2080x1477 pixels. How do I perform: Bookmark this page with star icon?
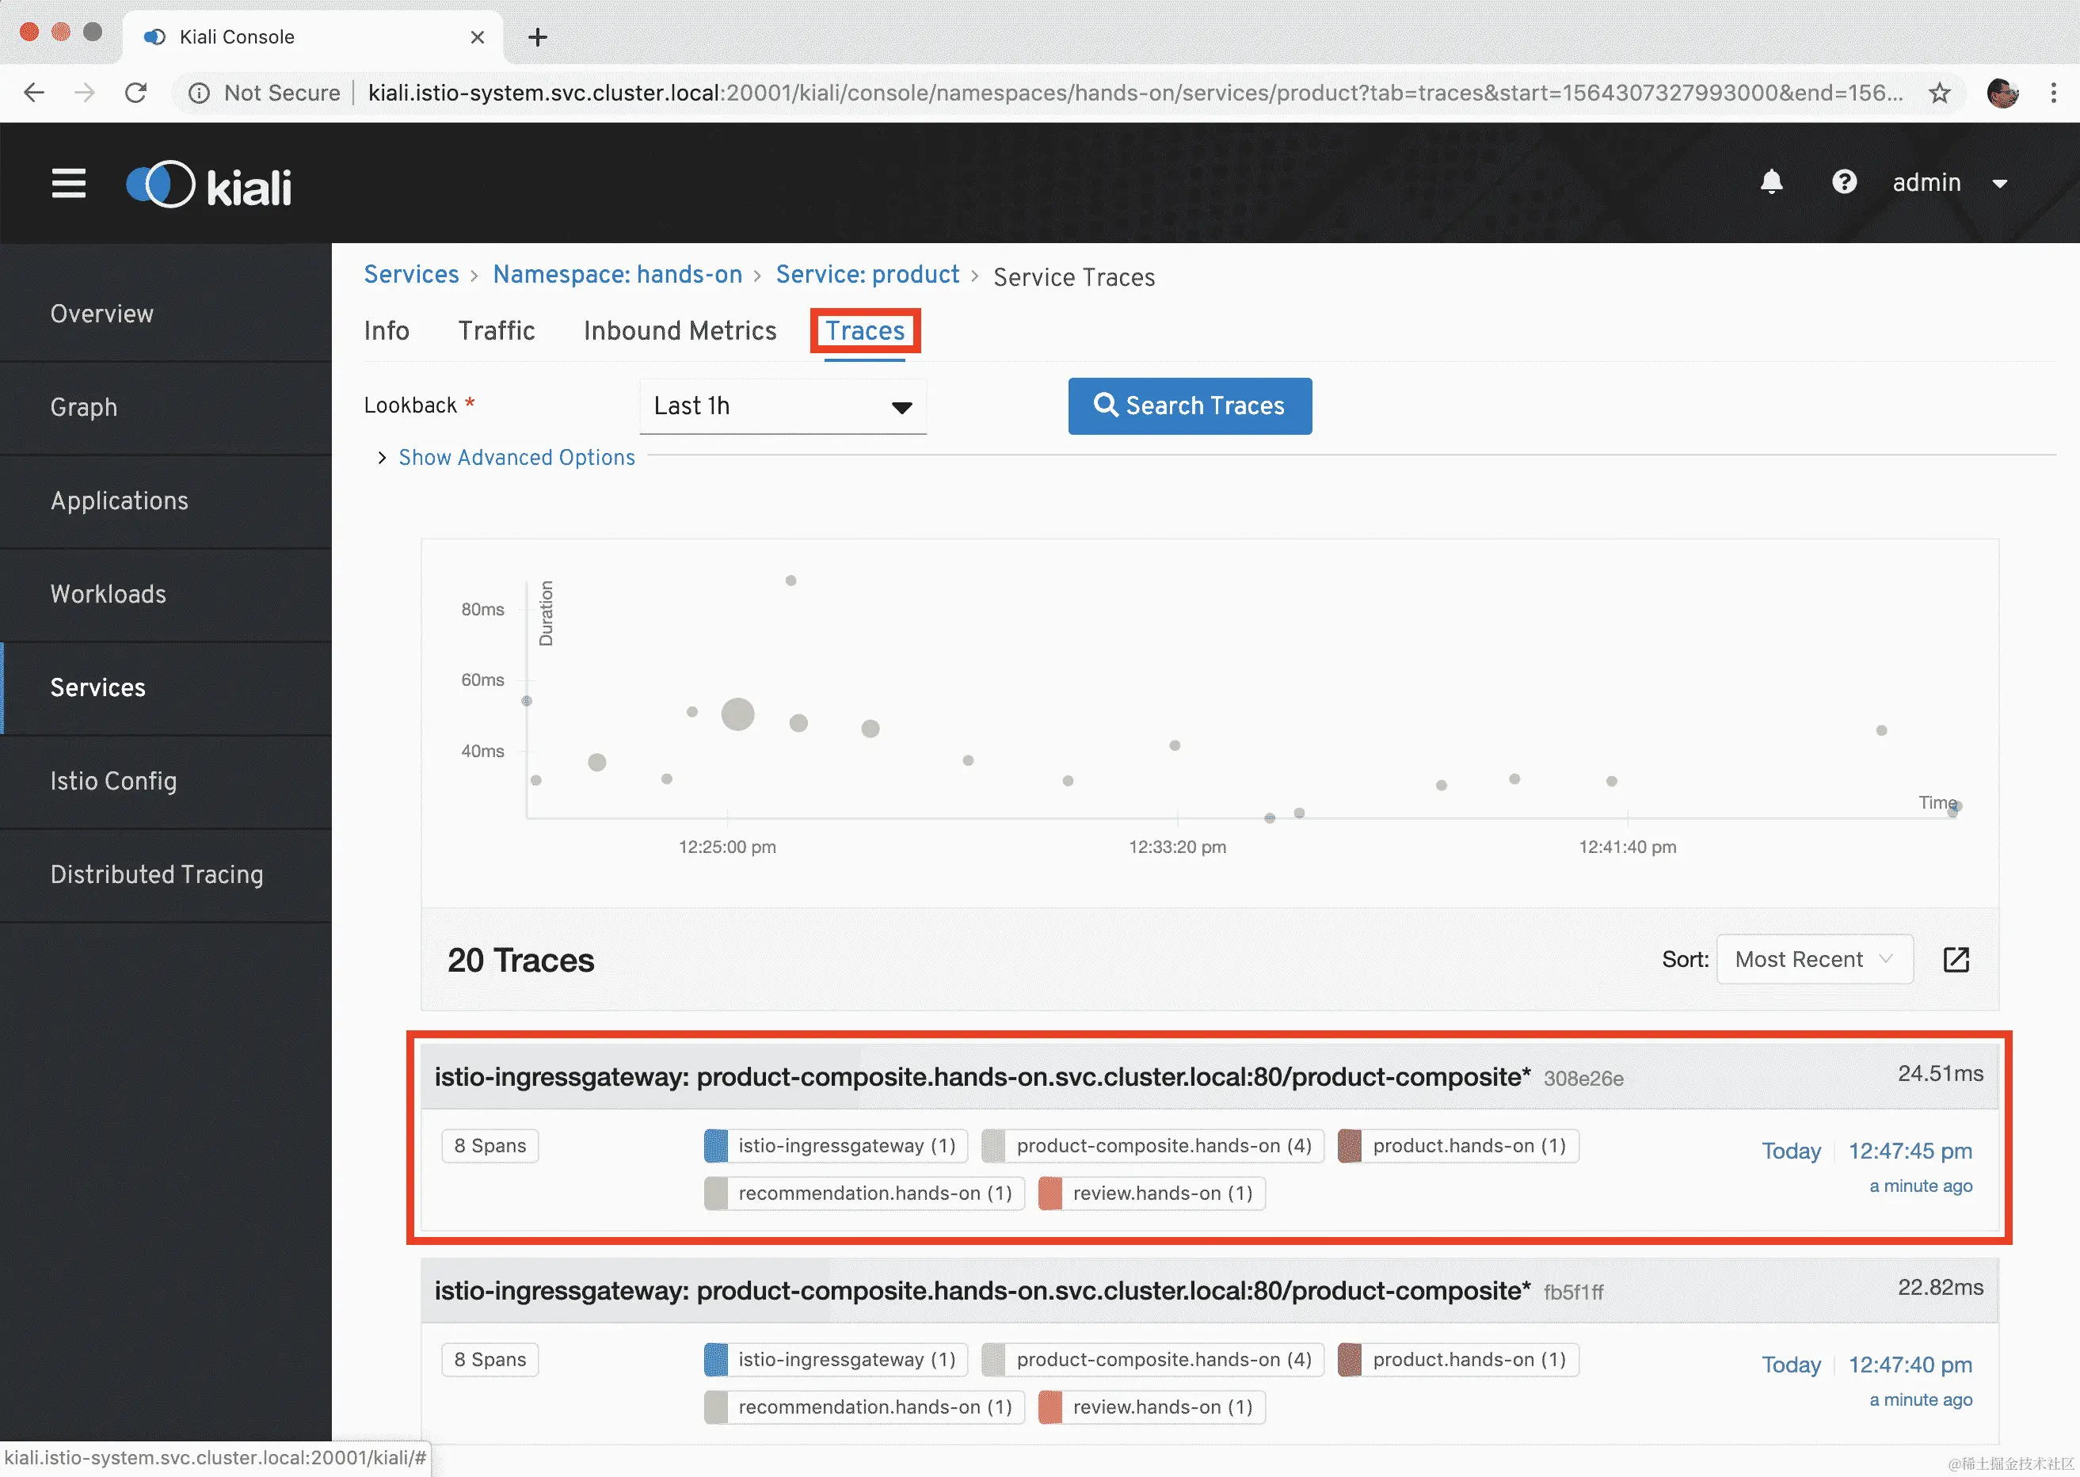point(1939,93)
